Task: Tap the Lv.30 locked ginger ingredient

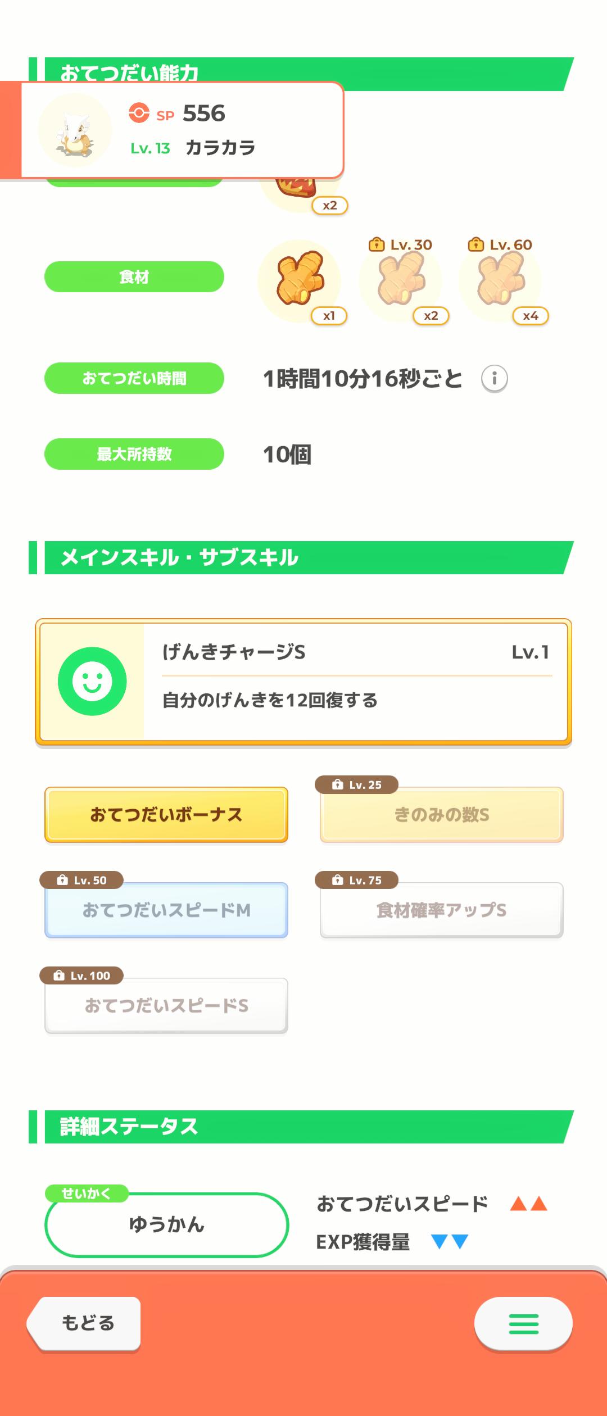Action: click(x=401, y=280)
